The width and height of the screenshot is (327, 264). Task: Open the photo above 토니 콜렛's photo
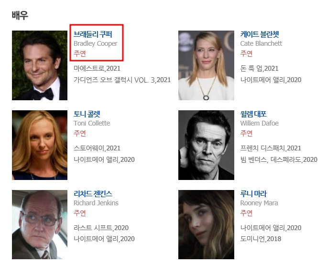coord(40,65)
